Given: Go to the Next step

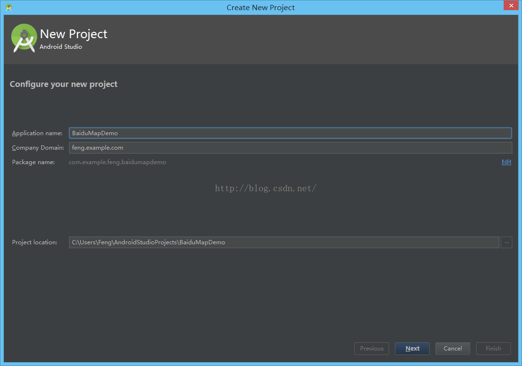Looking at the screenshot, I should click(412, 349).
